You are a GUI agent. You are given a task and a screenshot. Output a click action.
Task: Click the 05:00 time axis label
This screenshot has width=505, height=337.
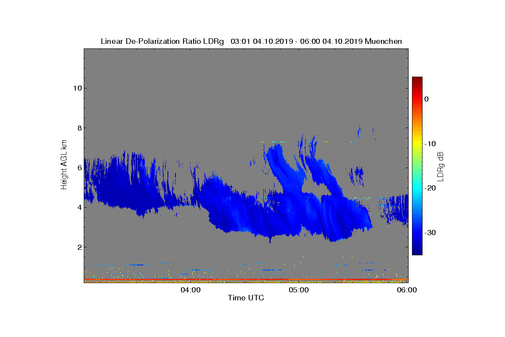[x=299, y=290]
